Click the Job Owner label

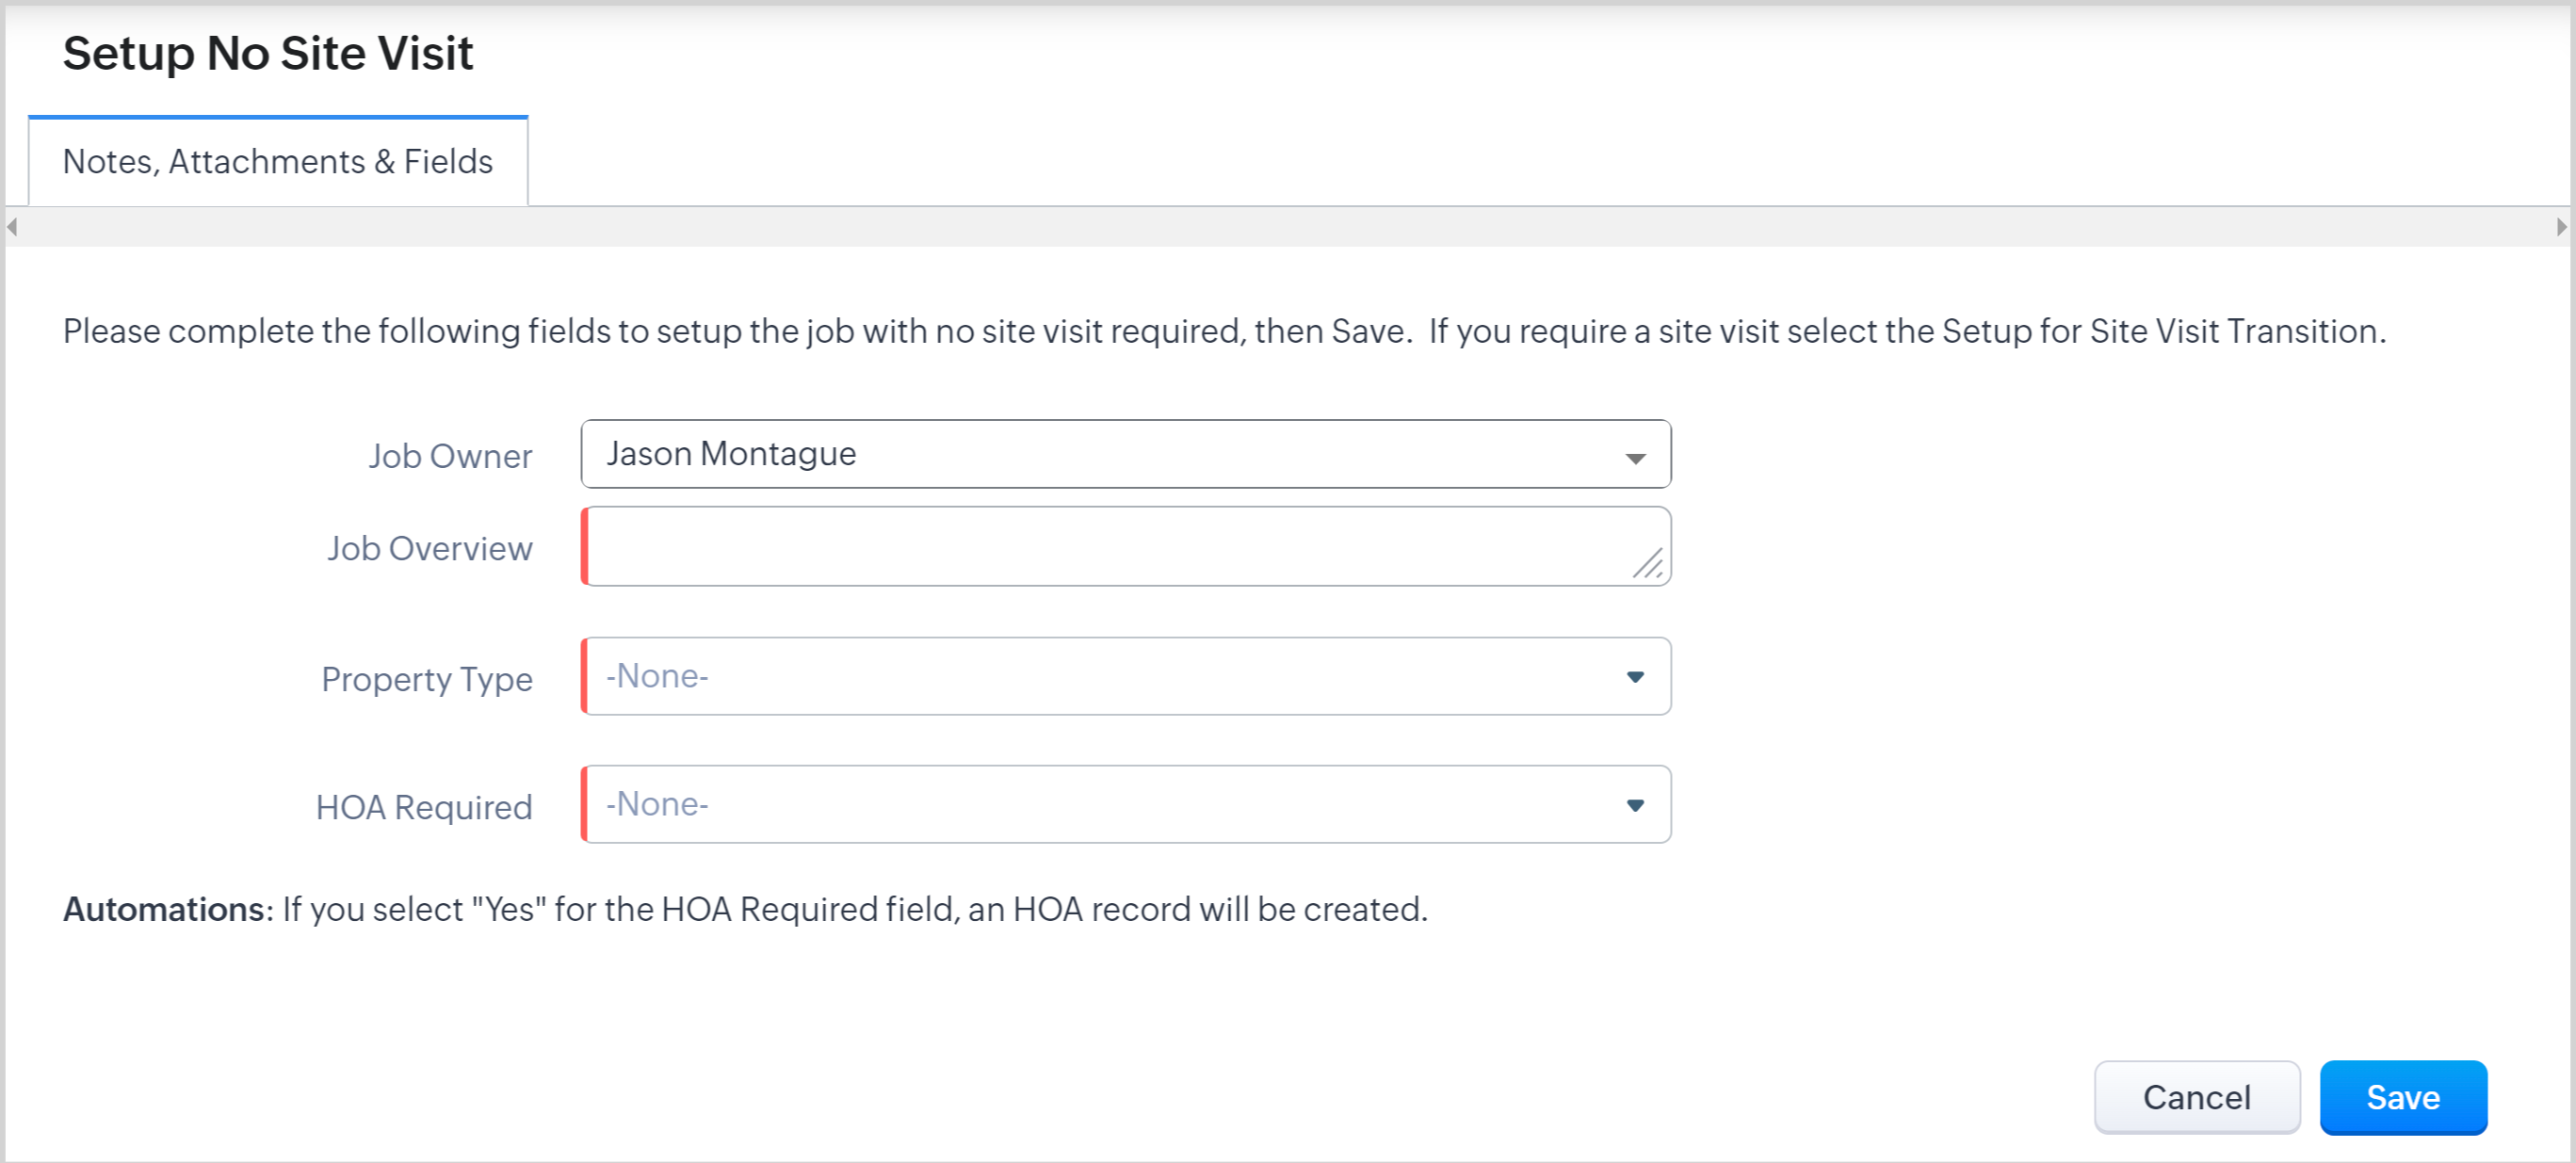pos(449,456)
